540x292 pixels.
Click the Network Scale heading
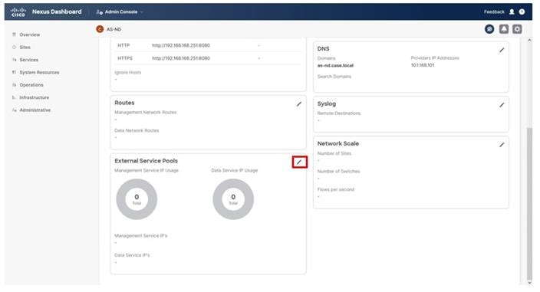point(337,143)
